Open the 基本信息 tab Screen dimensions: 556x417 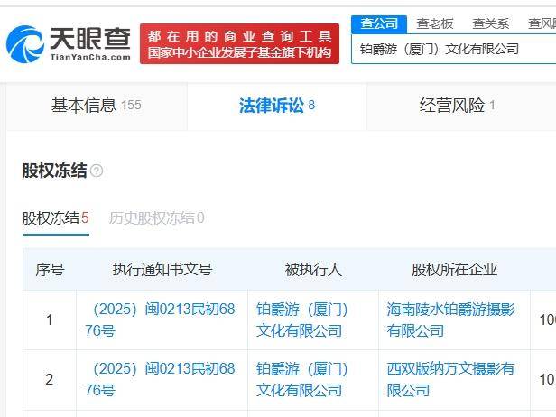coord(96,106)
